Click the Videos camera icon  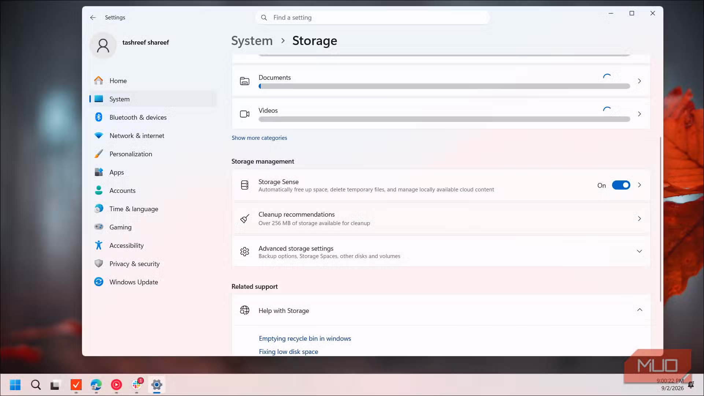click(x=245, y=114)
